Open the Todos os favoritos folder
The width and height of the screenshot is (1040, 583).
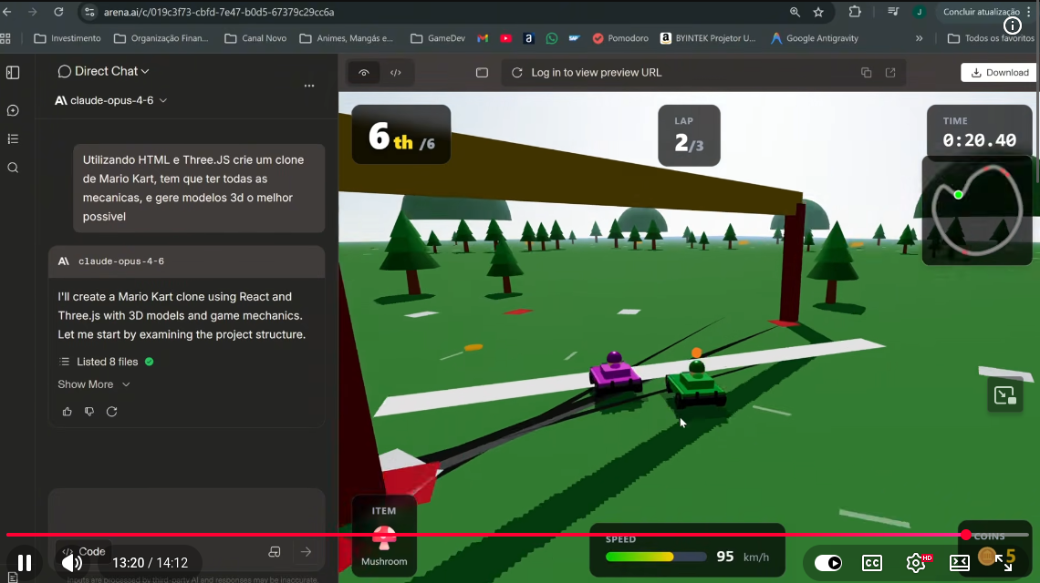[x=991, y=38]
